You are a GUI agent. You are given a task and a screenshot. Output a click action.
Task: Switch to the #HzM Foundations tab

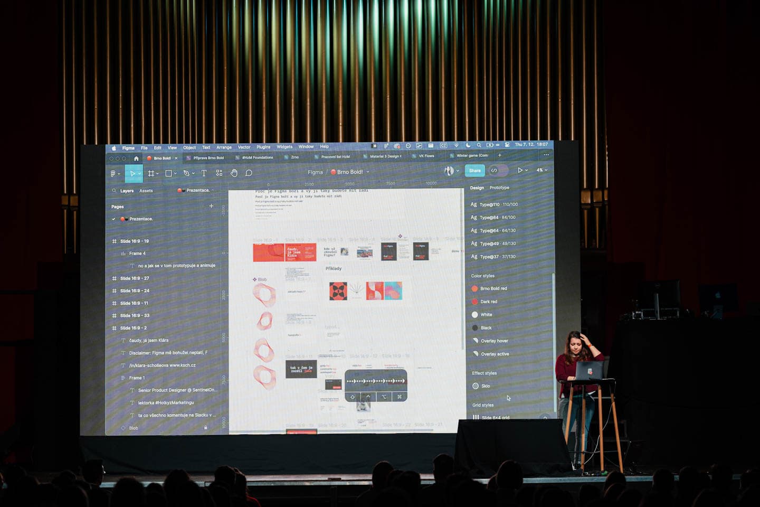click(254, 157)
